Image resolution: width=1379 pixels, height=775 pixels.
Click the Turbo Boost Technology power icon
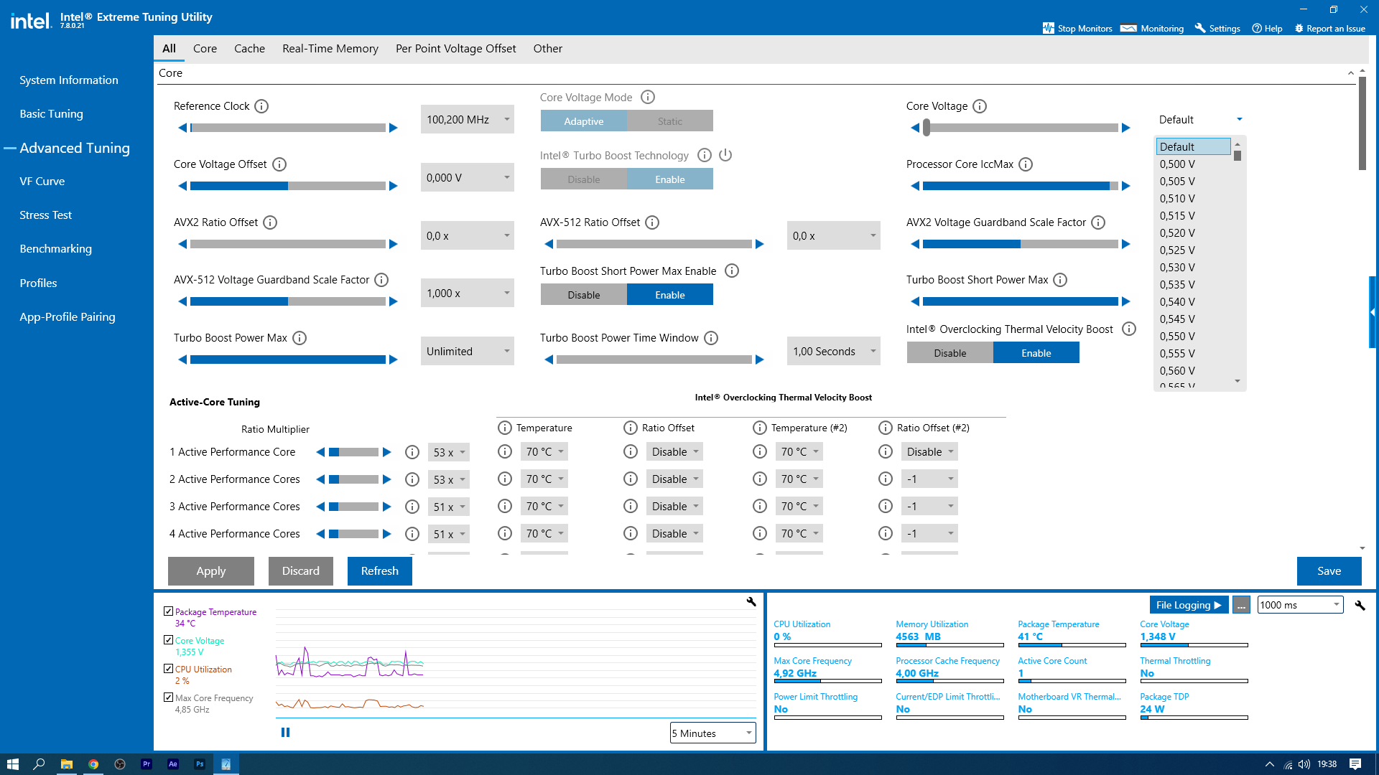[x=725, y=155]
